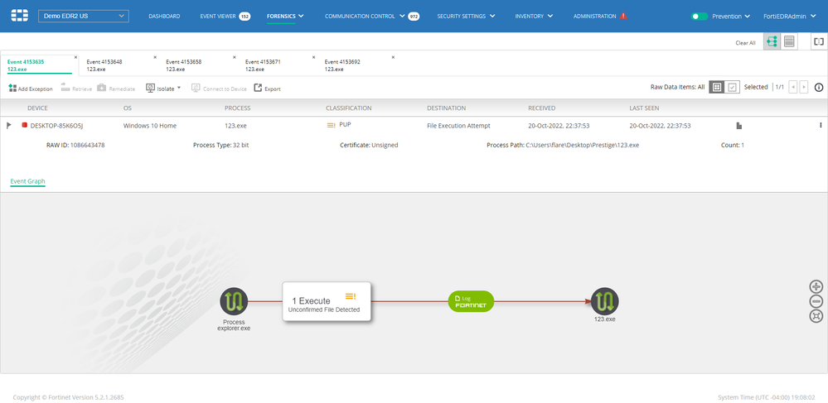
Task: Select the Event Graph tab
Action: click(27, 181)
